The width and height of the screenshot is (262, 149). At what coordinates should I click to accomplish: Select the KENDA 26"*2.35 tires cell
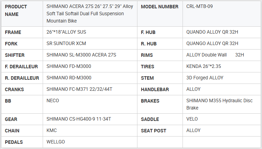click(204, 67)
